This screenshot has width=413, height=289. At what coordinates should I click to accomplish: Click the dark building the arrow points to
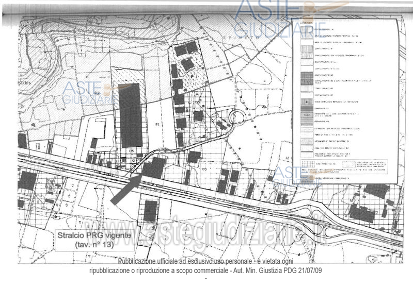pos(153,167)
